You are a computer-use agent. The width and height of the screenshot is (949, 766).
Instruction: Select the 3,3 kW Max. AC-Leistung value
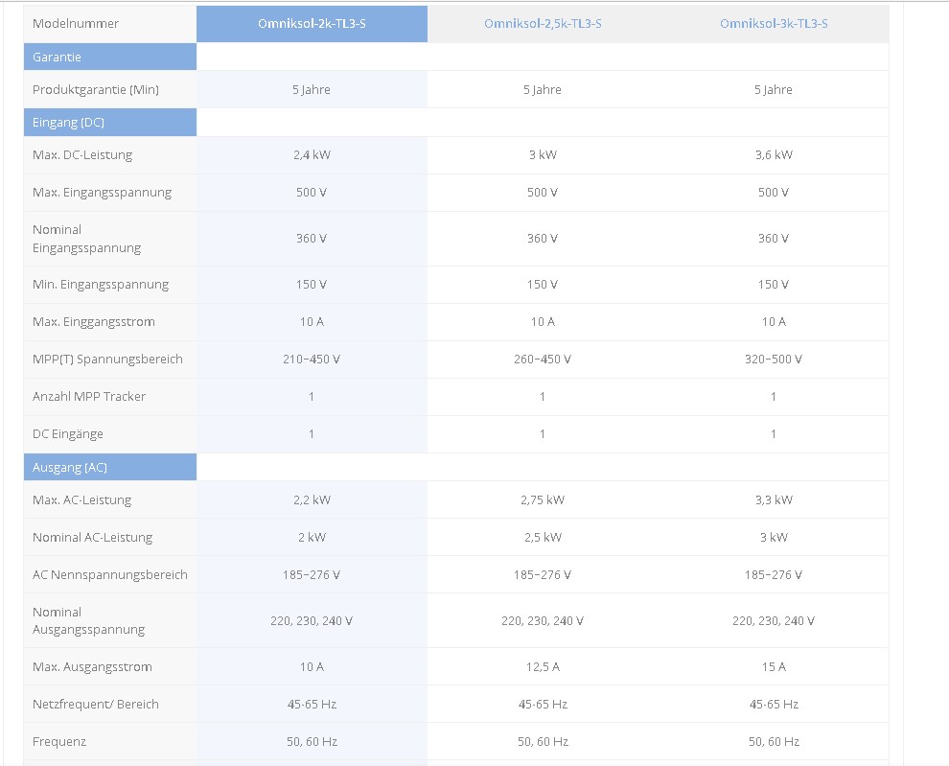[x=774, y=500]
